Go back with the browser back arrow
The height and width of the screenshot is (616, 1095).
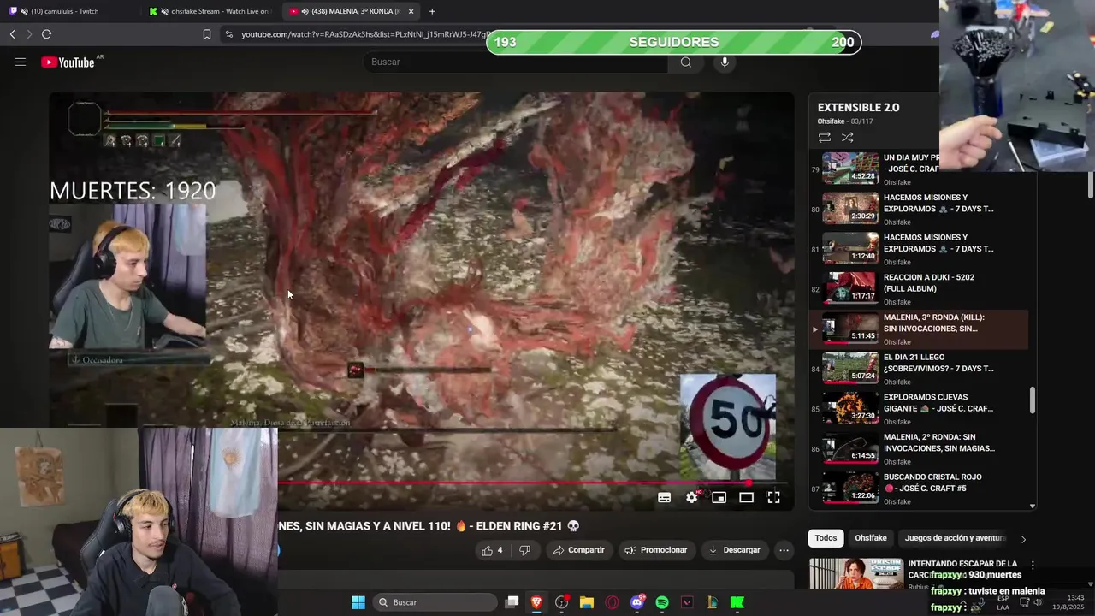point(12,34)
